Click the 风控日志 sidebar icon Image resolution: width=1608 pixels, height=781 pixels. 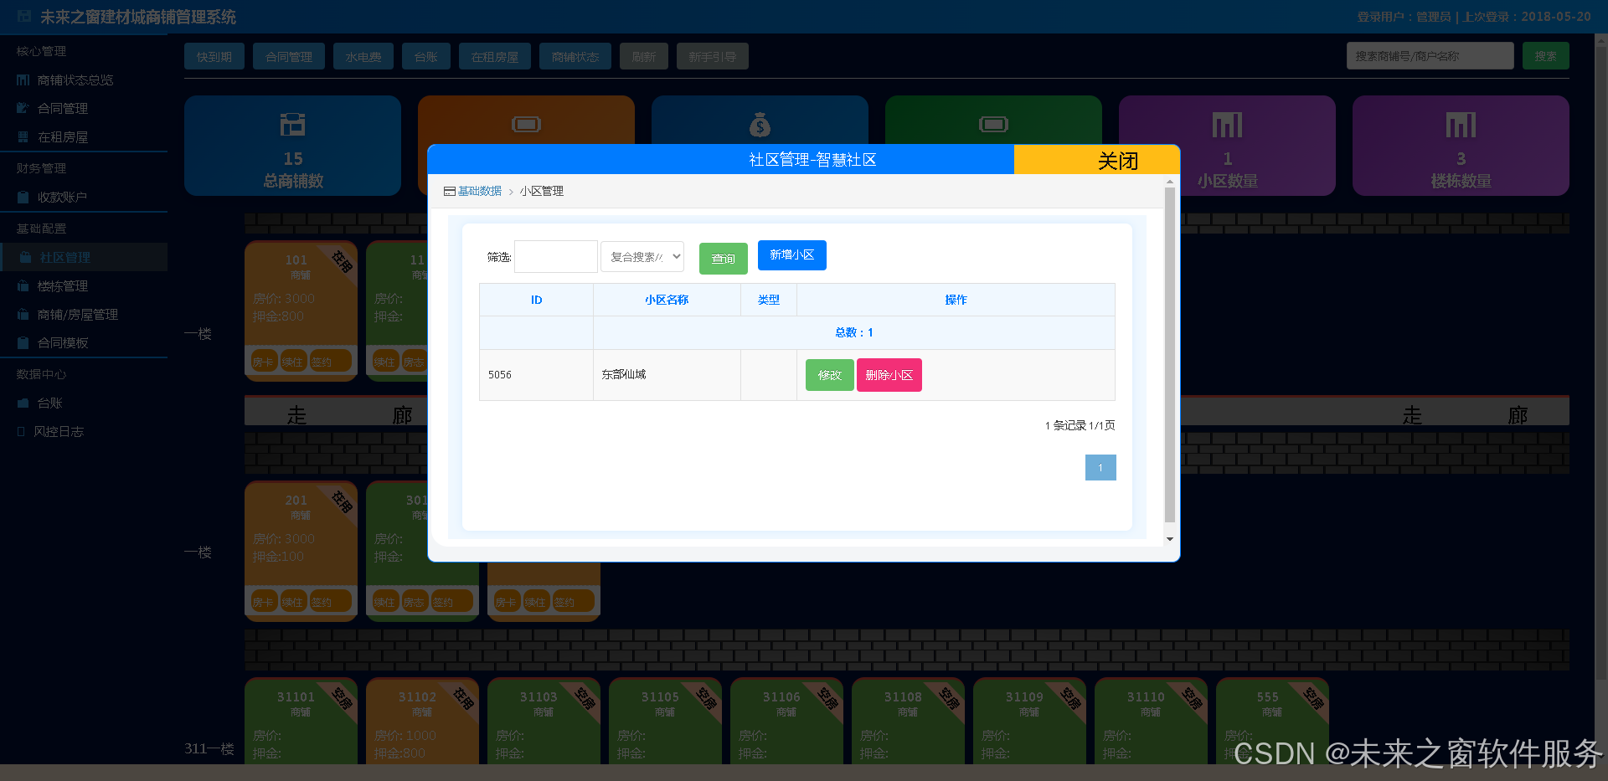tap(21, 432)
